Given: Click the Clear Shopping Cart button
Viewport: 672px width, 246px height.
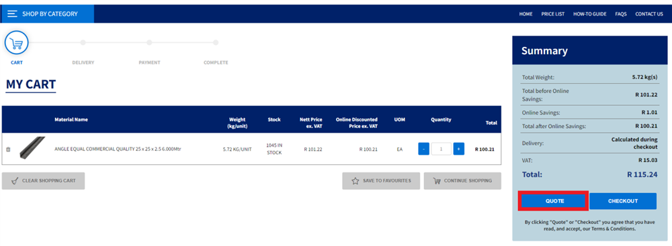Looking at the screenshot, I should tap(43, 181).
